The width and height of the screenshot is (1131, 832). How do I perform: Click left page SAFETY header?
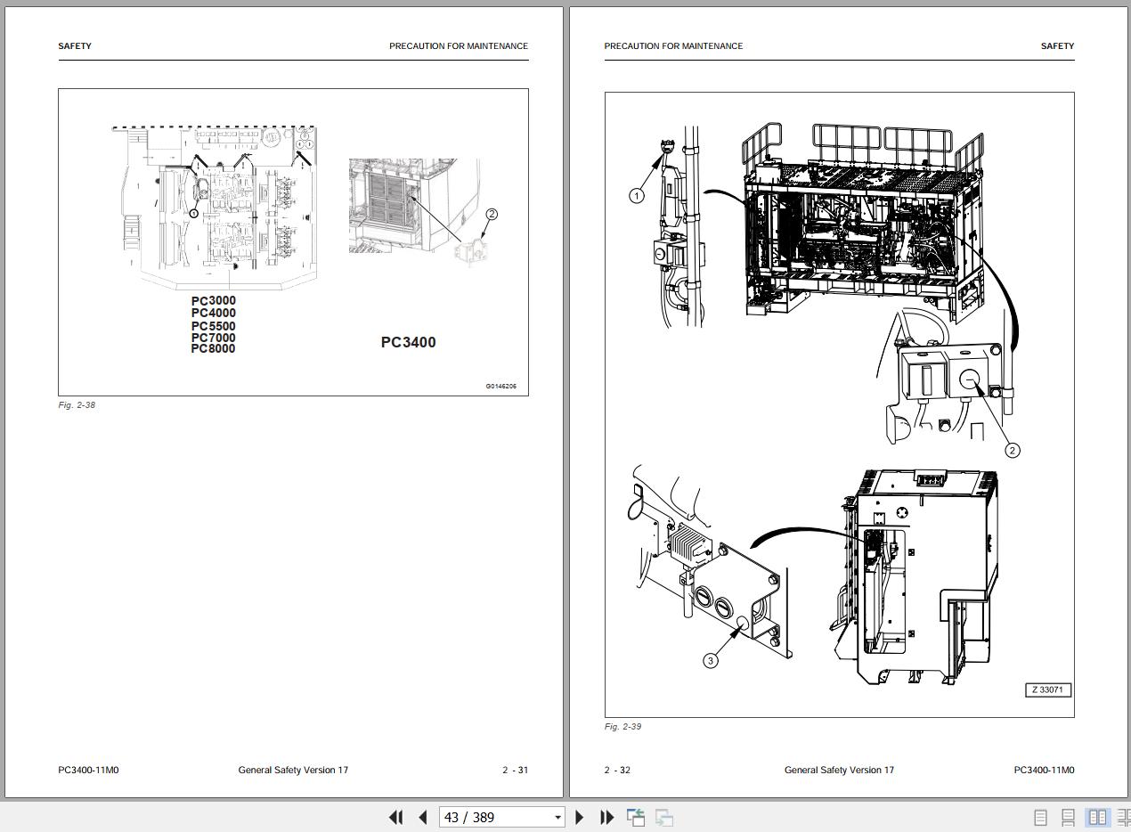(75, 46)
